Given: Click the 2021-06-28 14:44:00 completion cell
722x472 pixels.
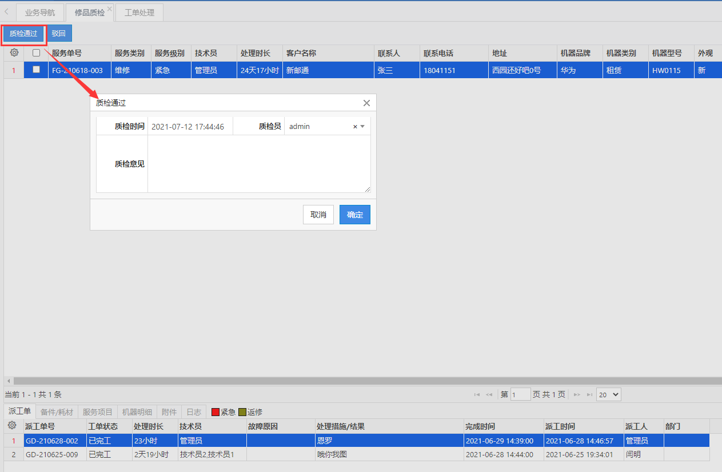Looking at the screenshot, I should tap(504, 454).
